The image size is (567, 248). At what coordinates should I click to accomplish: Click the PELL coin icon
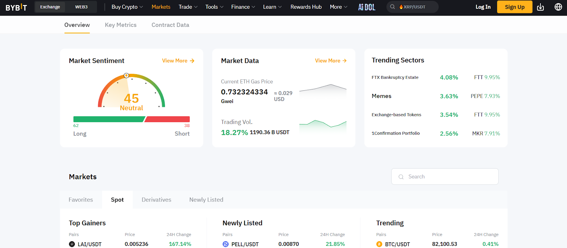click(226, 244)
